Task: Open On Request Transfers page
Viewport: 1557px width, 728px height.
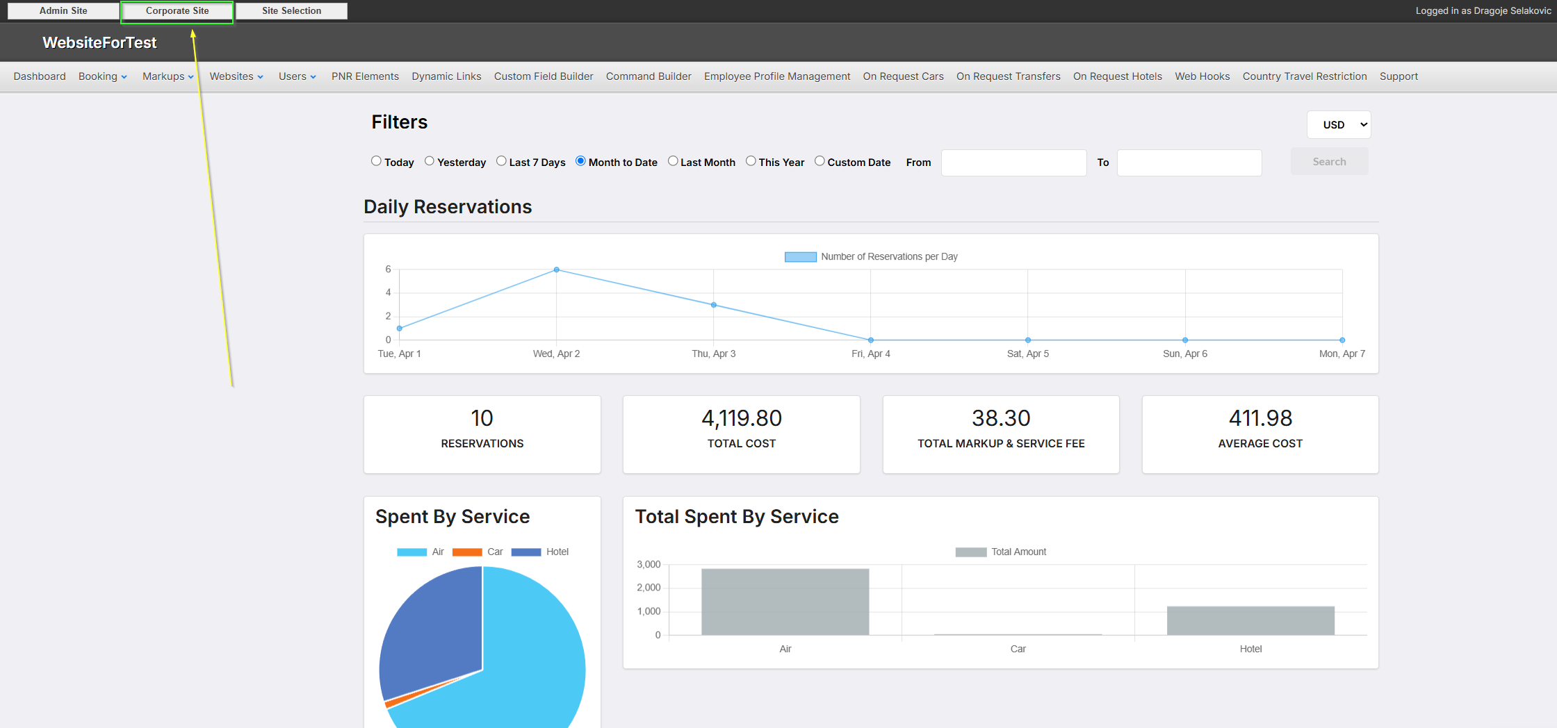Action: click(x=1008, y=76)
